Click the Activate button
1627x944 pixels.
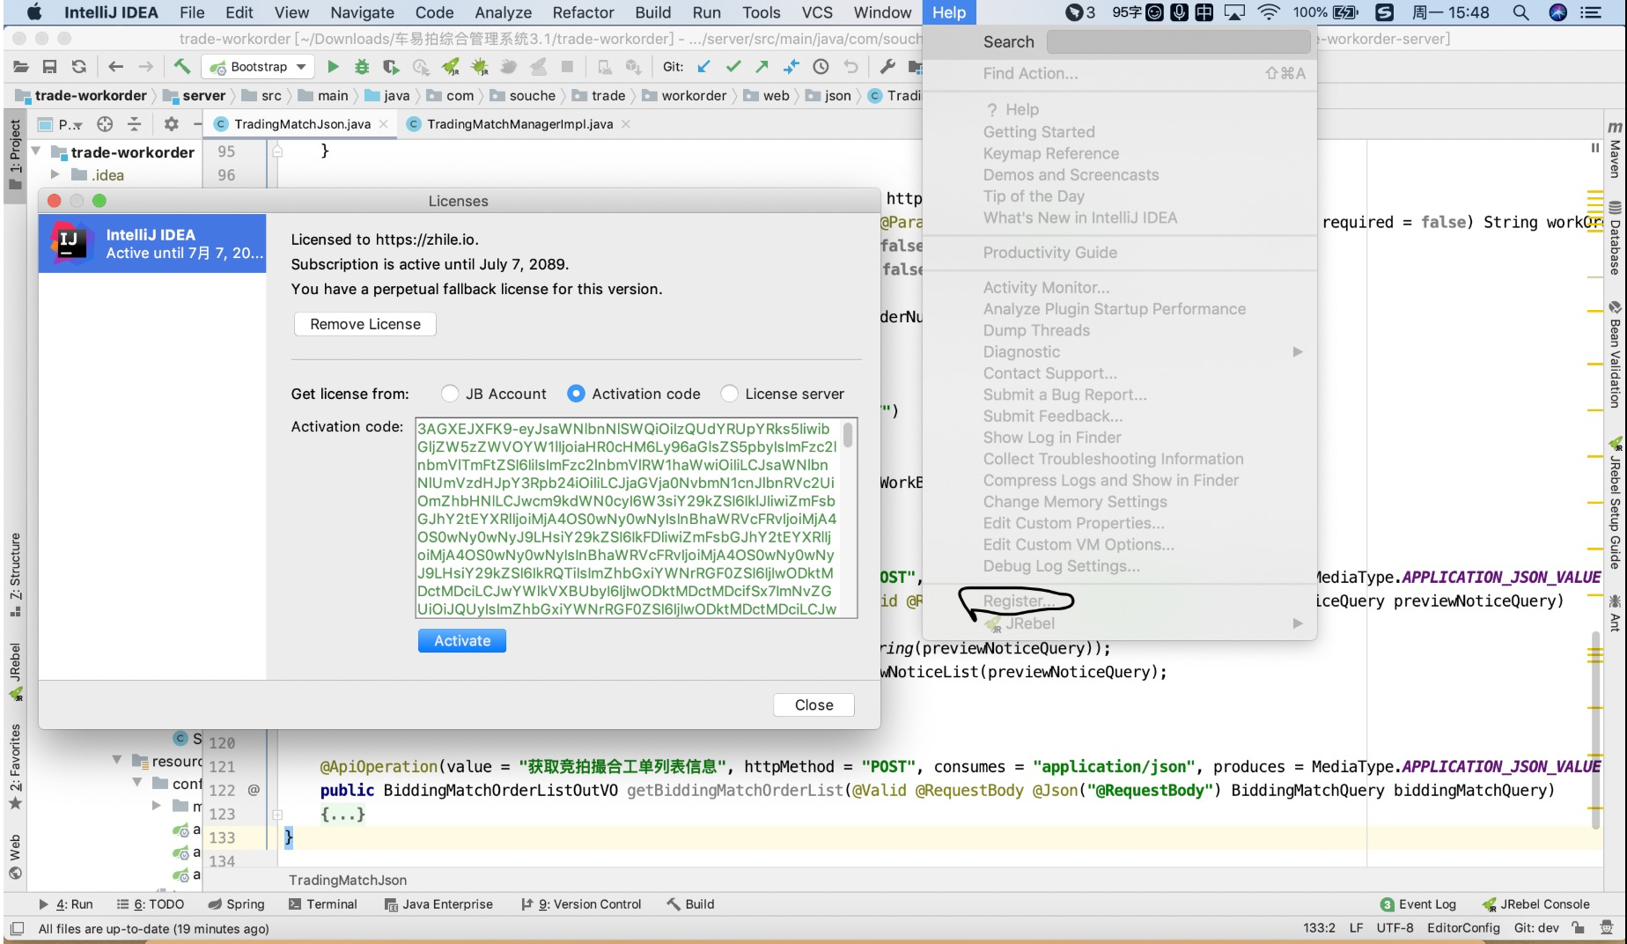(x=462, y=641)
